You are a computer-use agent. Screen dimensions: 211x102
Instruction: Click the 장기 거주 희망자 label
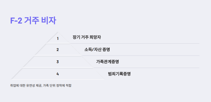(87, 37)
